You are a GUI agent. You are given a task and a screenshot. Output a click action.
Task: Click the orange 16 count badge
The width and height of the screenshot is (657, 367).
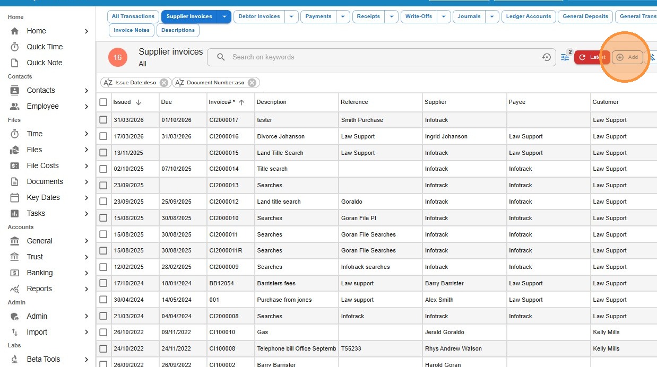[x=118, y=57]
